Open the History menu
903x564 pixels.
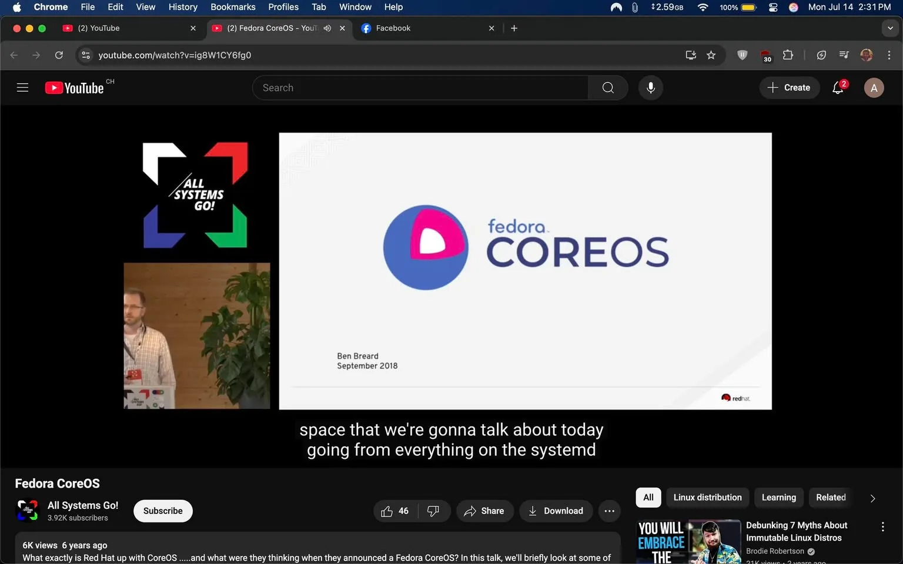(x=182, y=7)
